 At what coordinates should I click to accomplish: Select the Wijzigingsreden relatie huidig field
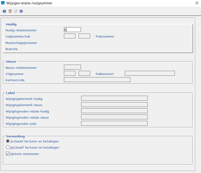(114, 111)
